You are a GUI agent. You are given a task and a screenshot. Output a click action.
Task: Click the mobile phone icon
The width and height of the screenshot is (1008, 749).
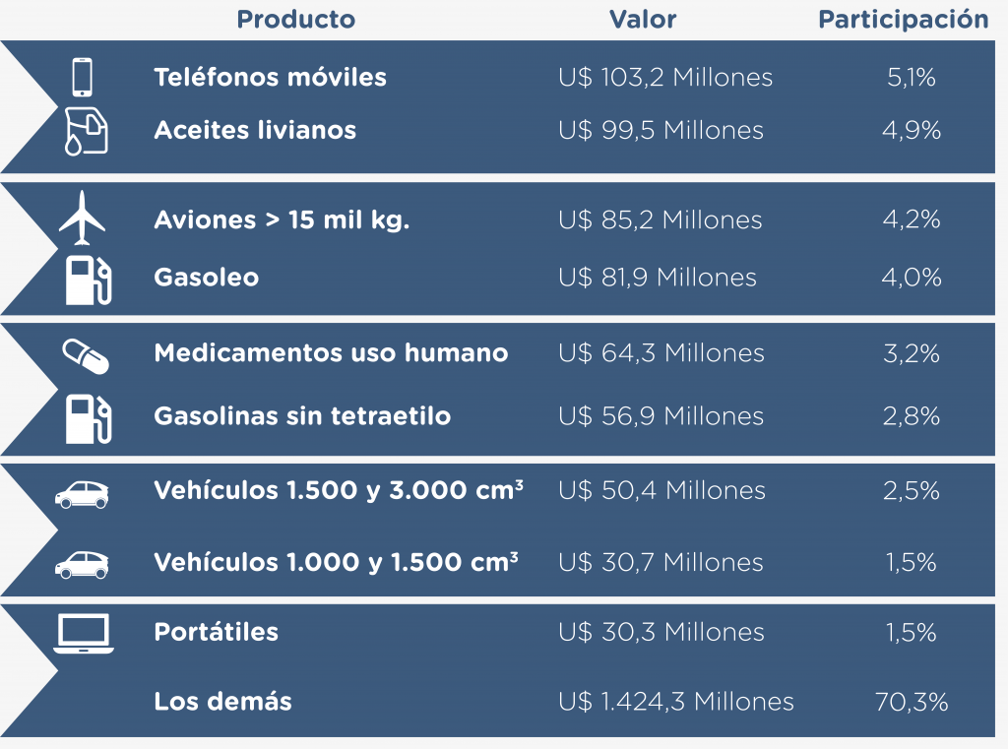[x=83, y=78]
